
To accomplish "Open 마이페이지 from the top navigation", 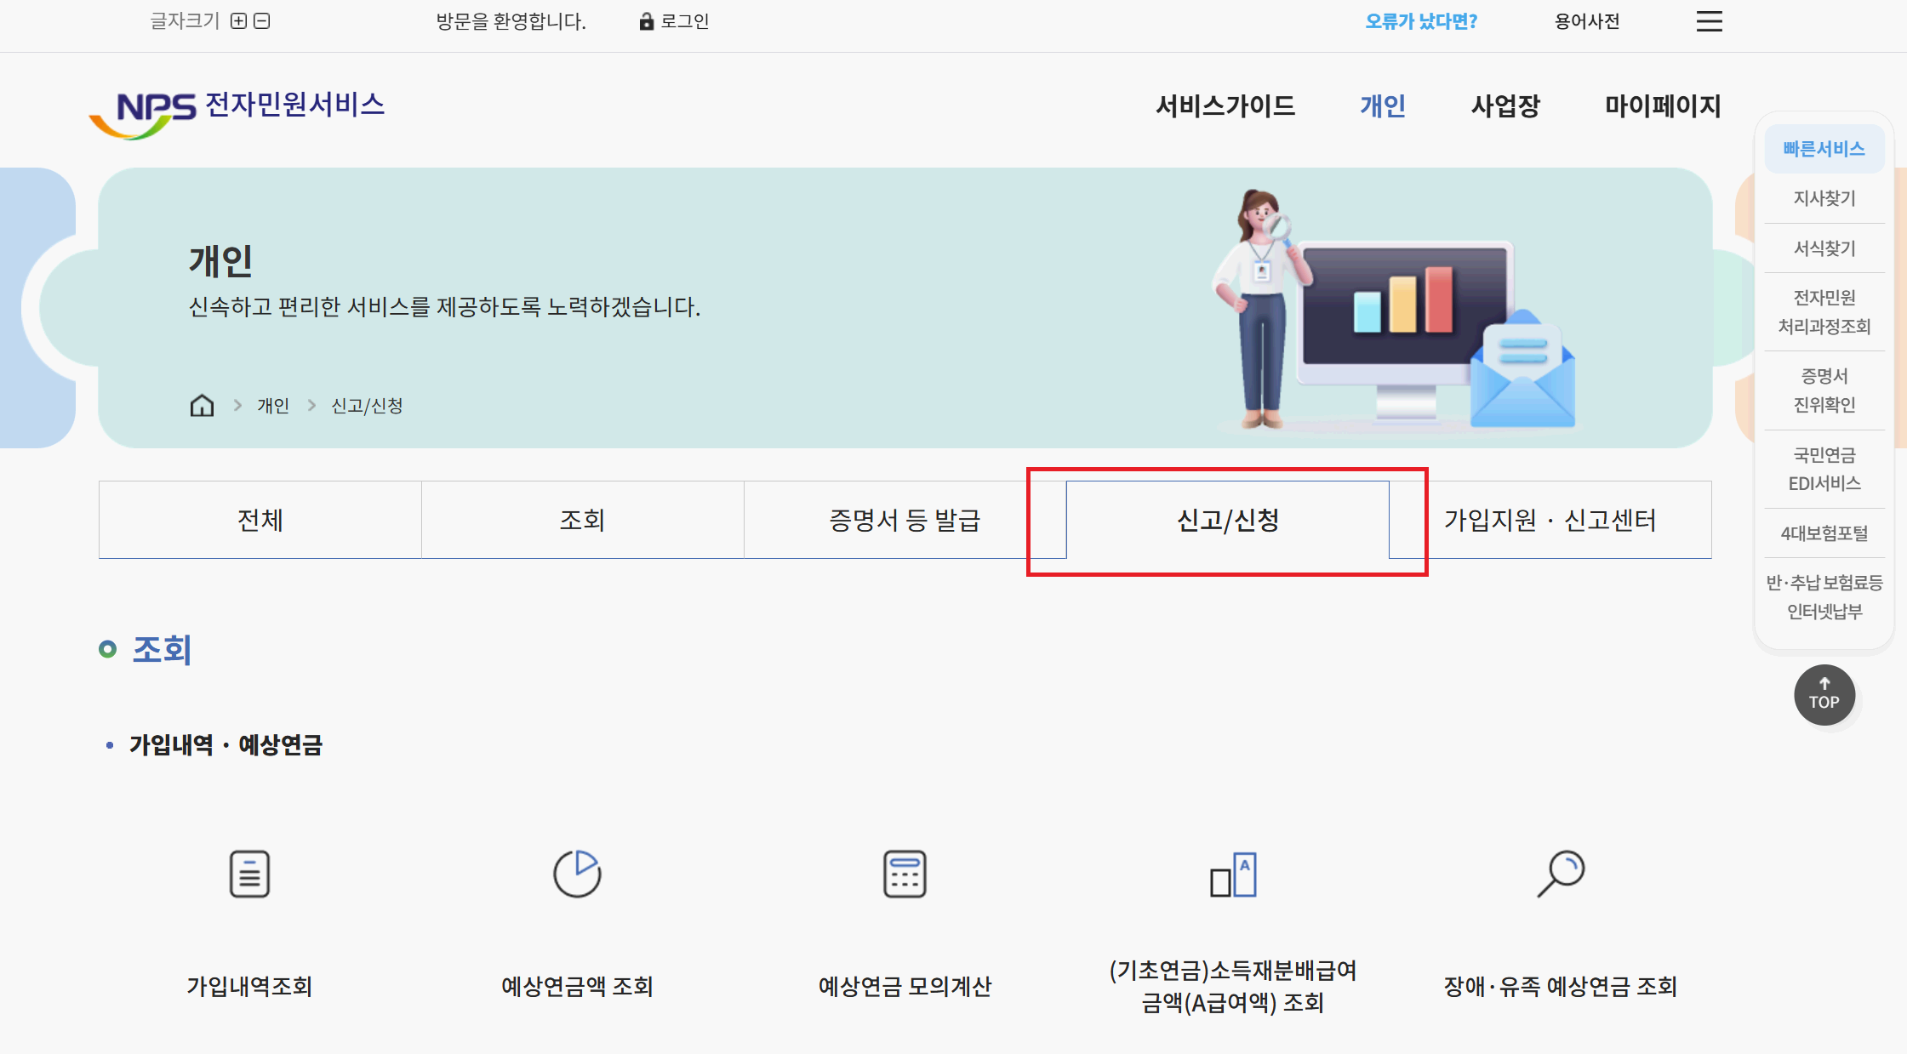I will [1662, 107].
